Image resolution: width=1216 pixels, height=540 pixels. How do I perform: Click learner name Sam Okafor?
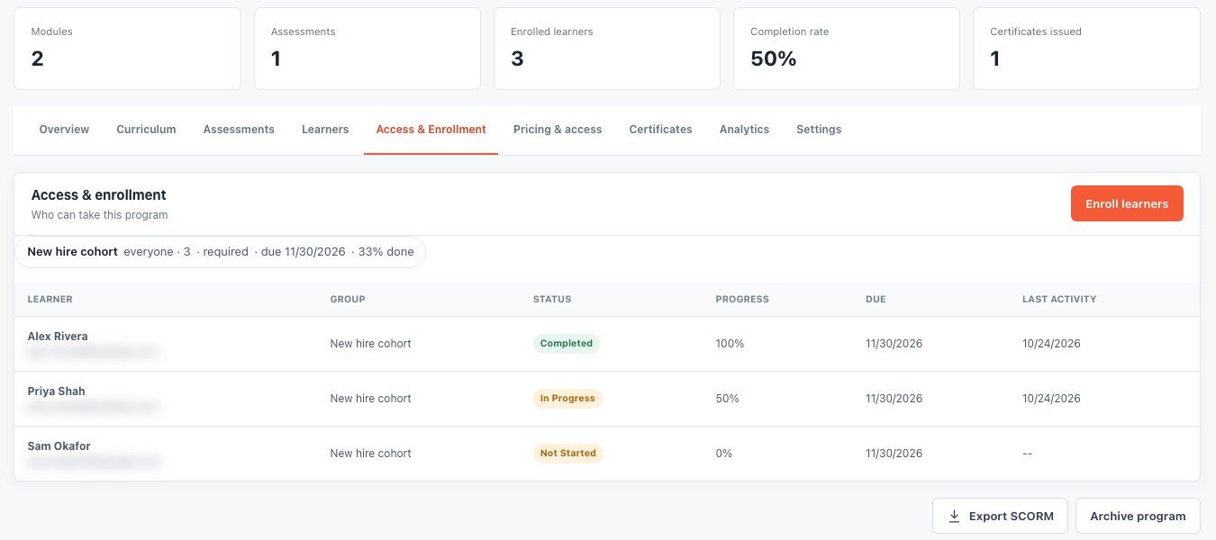59,446
